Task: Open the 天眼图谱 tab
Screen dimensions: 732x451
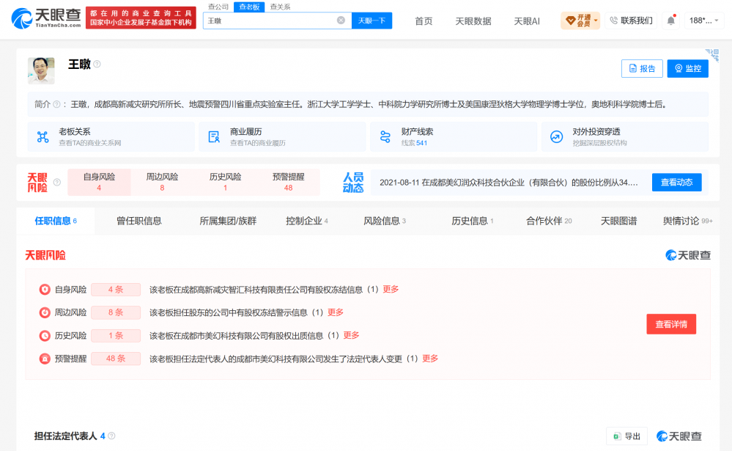Action: 618,221
